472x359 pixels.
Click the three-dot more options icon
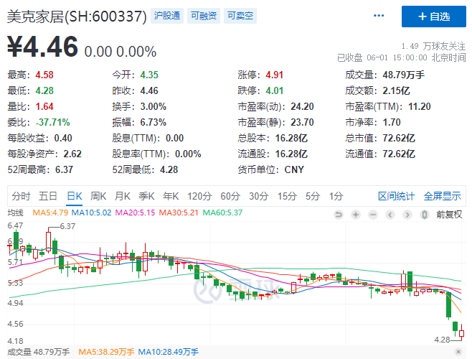click(x=378, y=16)
